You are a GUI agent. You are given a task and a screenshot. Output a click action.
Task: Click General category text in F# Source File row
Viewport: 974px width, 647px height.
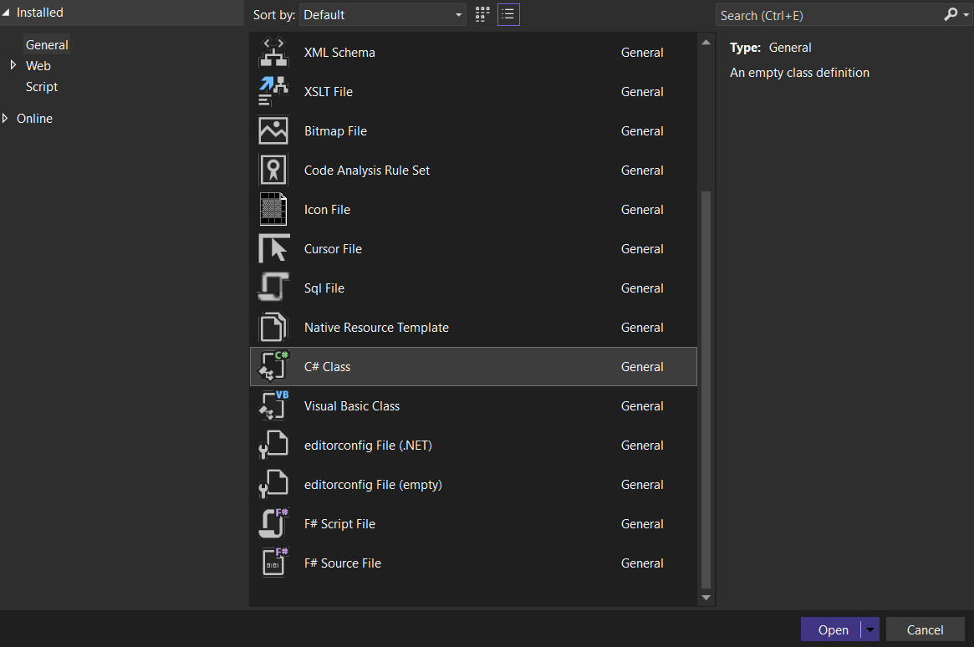click(x=642, y=563)
